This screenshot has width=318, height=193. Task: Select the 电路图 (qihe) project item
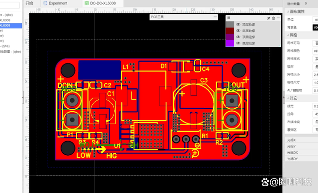(10, 52)
